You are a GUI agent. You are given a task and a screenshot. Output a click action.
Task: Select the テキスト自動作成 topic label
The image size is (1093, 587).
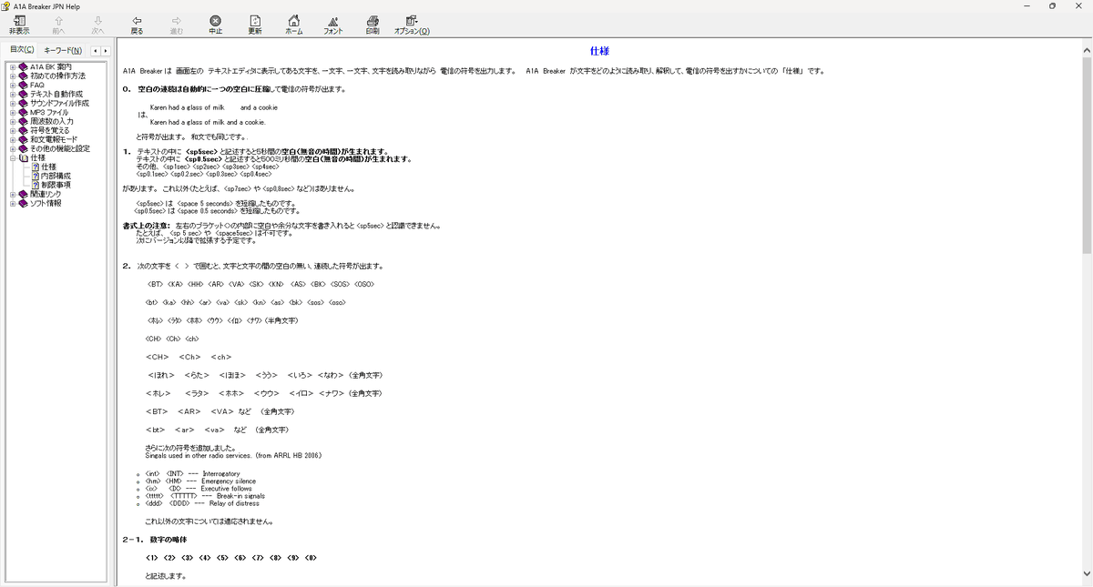(x=56, y=94)
